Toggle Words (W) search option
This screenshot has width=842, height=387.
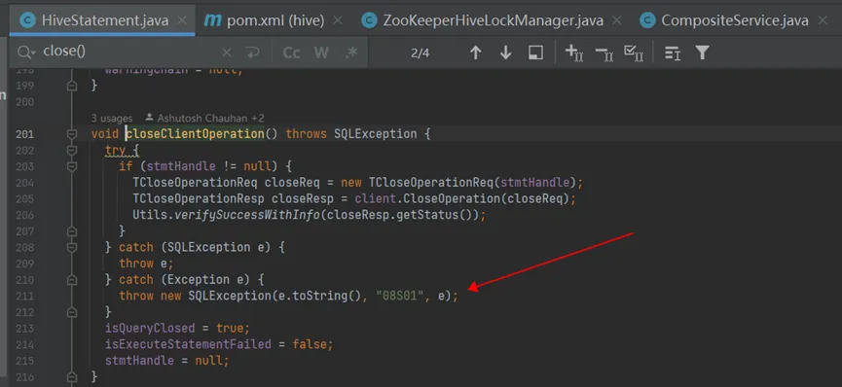(x=321, y=53)
